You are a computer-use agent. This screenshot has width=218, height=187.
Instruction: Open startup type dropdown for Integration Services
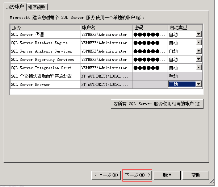199,68
